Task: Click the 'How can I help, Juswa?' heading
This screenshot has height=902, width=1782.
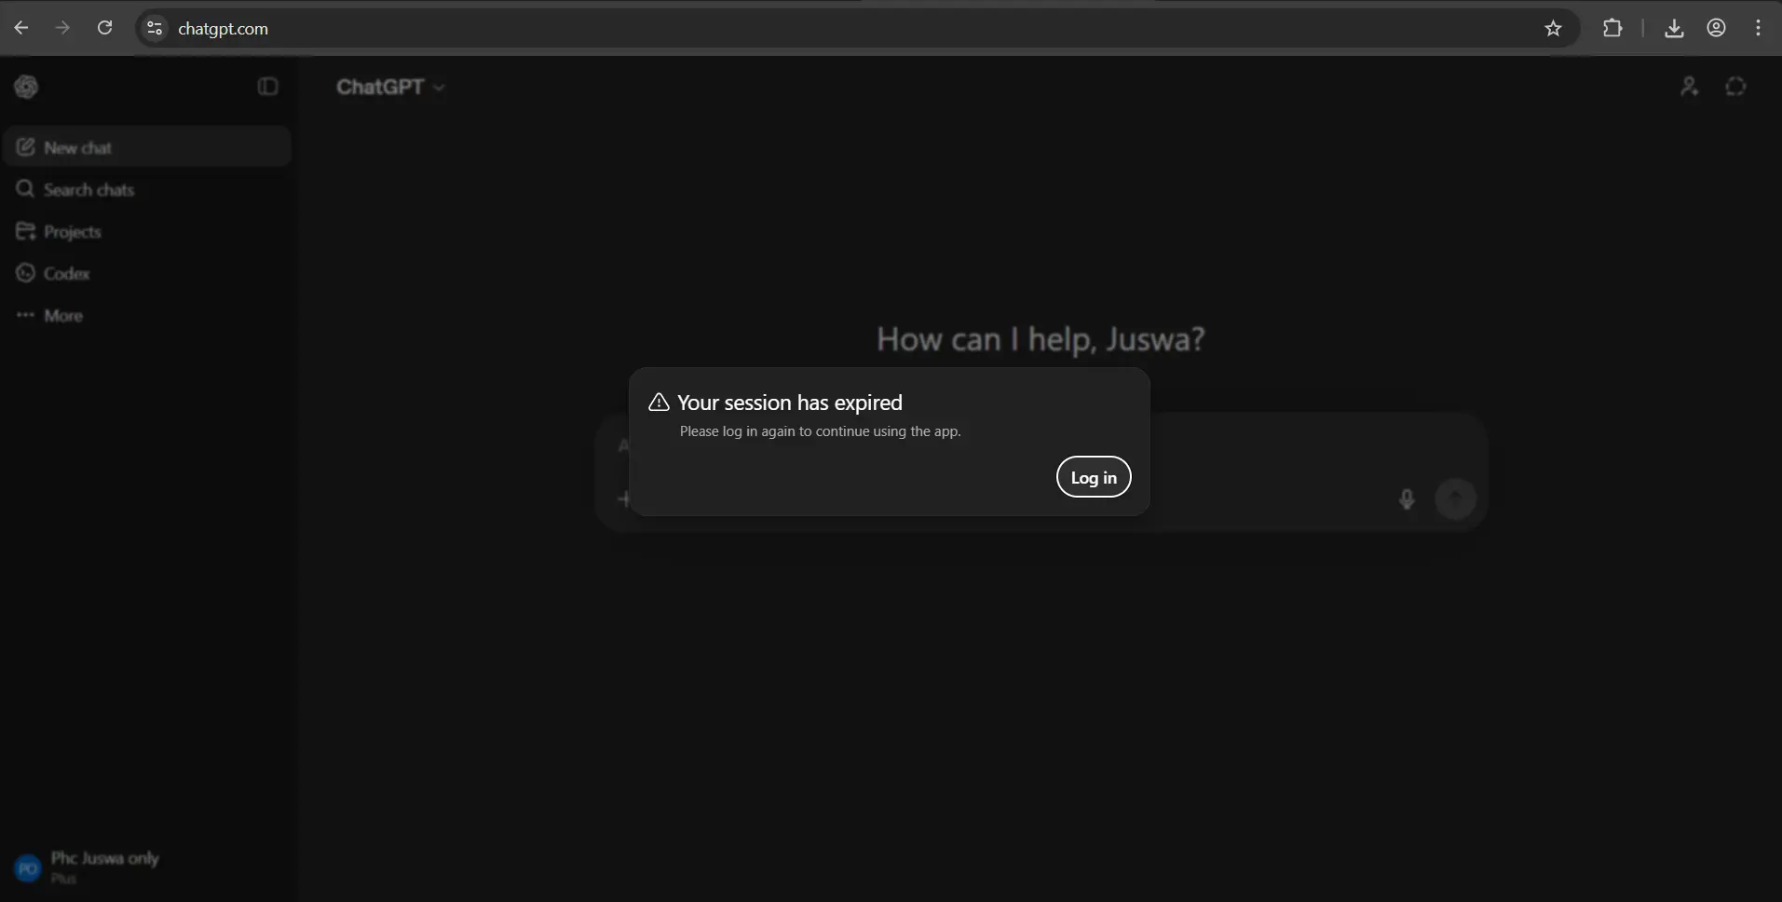Action: coord(1041,339)
